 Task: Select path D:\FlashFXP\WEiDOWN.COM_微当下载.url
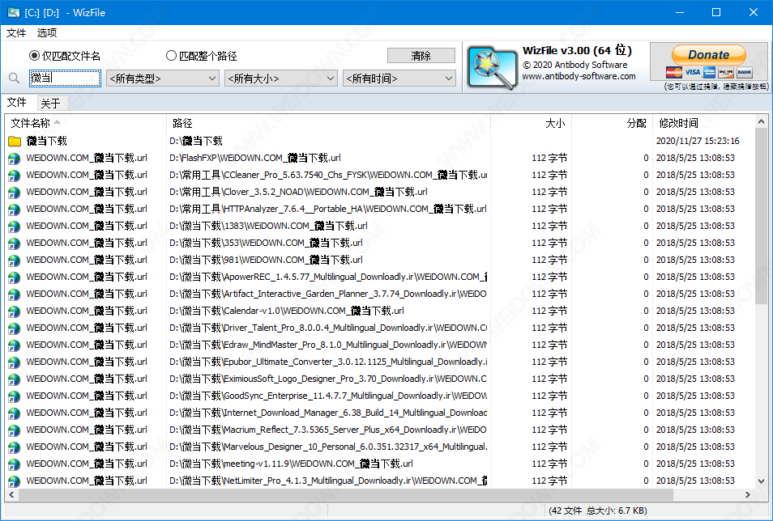255,158
